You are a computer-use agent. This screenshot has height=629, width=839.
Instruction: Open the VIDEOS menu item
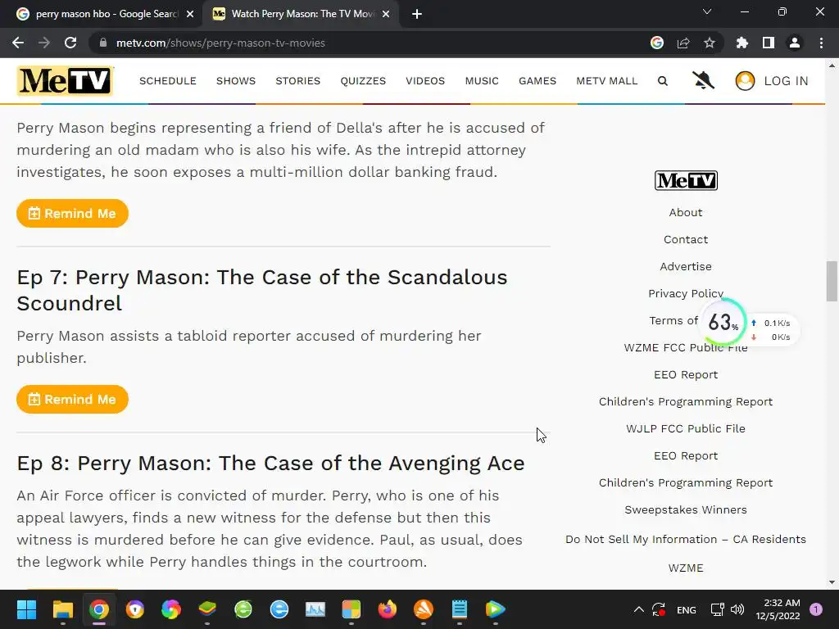pyautogui.click(x=425, y=81)
